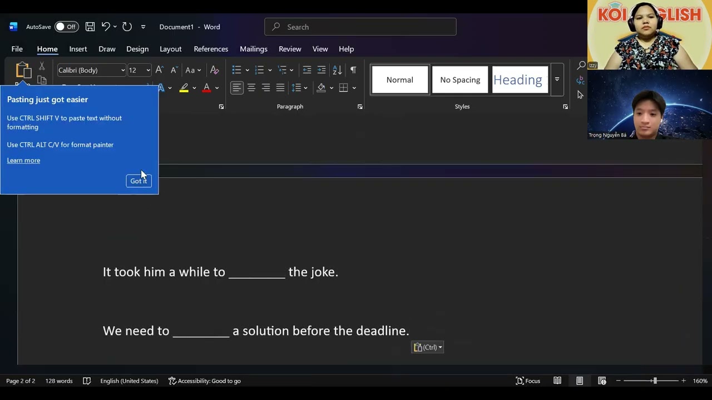Apply bullet list formatting
This screenshot has width=712, height=400.
tap(236, 70)
